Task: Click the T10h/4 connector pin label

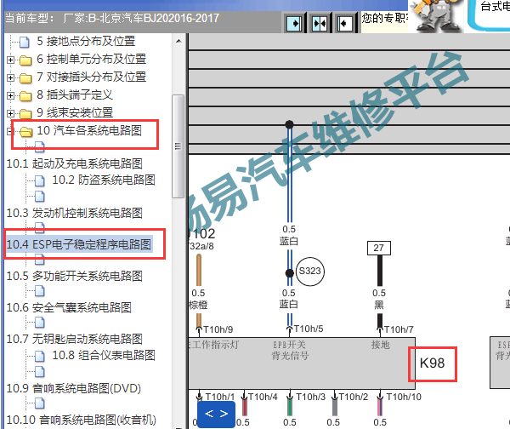Action: (263, 397)
